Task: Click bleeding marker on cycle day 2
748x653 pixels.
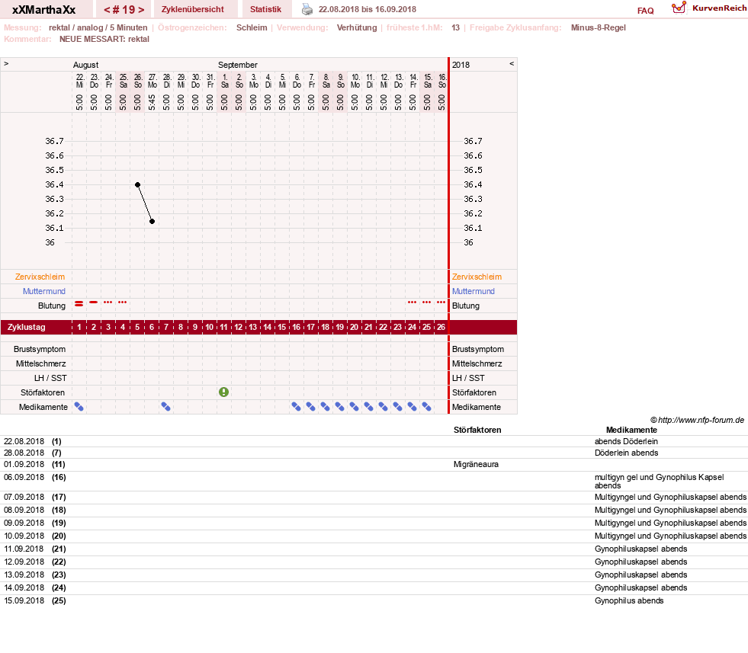Action: point(94,302)
